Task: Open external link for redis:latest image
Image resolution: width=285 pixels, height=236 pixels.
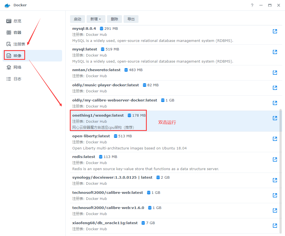Action: [x=275, y=159]
